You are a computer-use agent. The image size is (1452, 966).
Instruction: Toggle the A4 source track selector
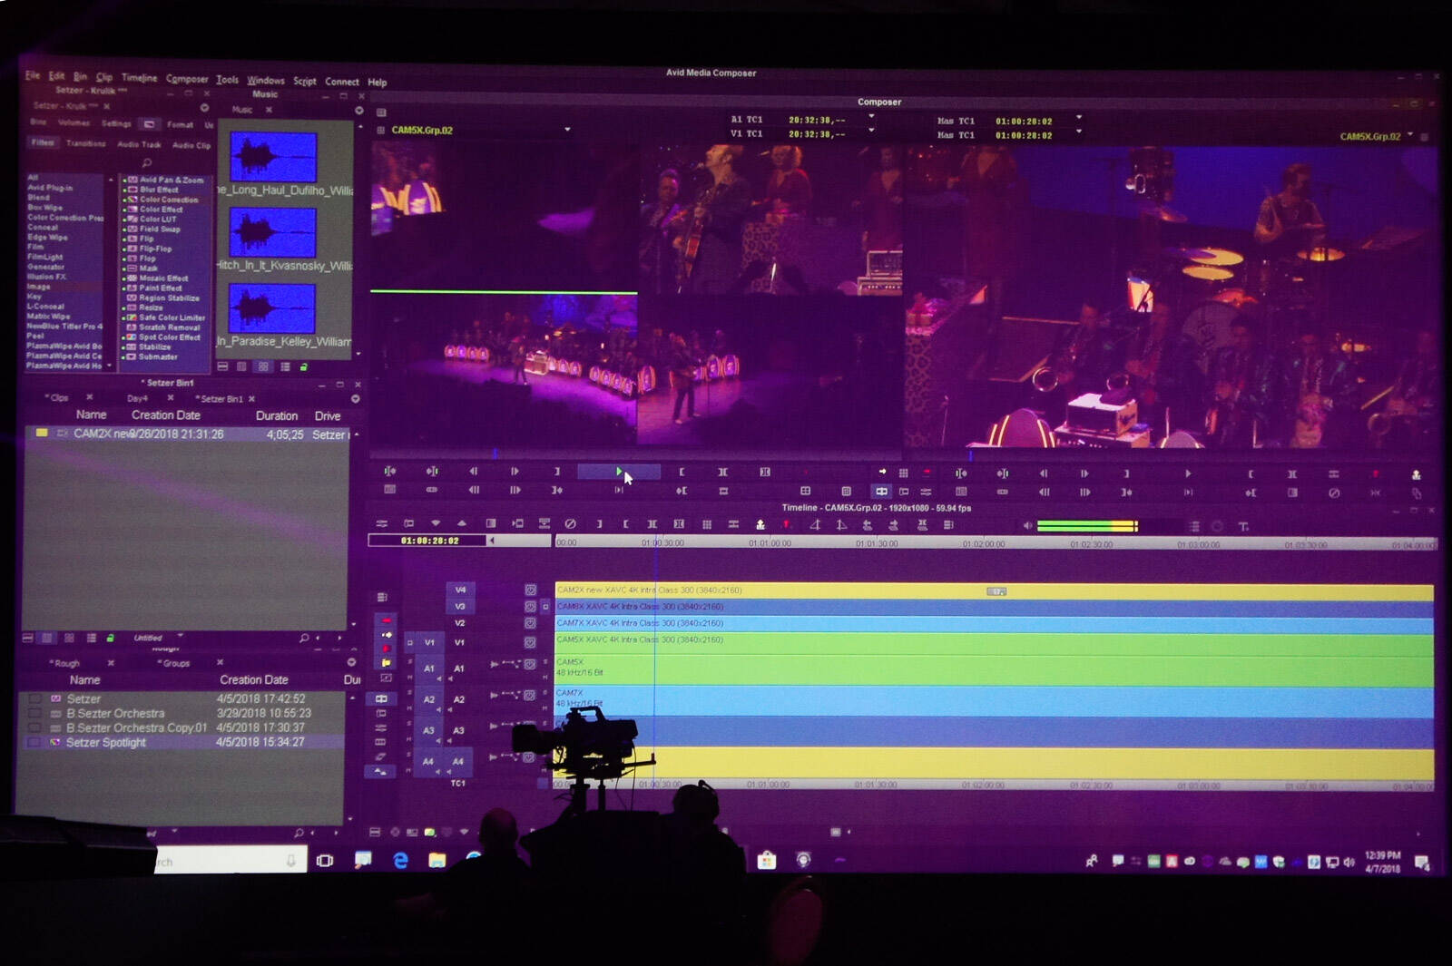(429, 762)
